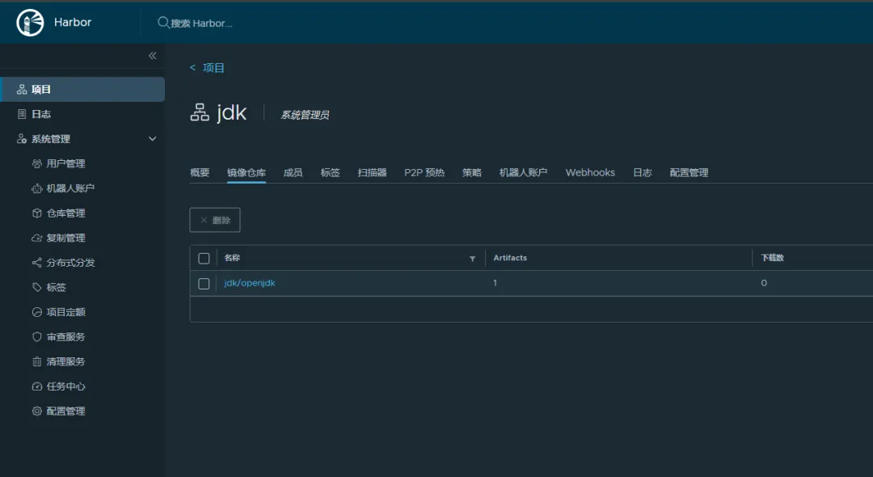Collapse the sidebar with double-chevron icon
The width and height of the screenshot is (873, 477).
(153, 56)
